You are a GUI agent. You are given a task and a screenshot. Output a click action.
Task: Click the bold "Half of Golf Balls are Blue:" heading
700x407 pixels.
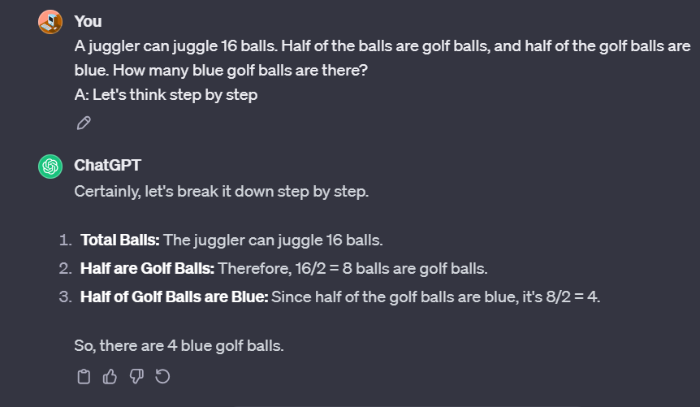click(174, 297)
